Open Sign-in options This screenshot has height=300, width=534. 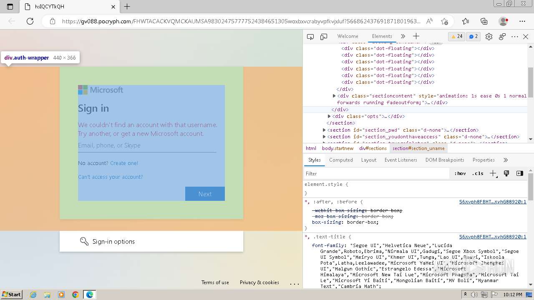151,241
